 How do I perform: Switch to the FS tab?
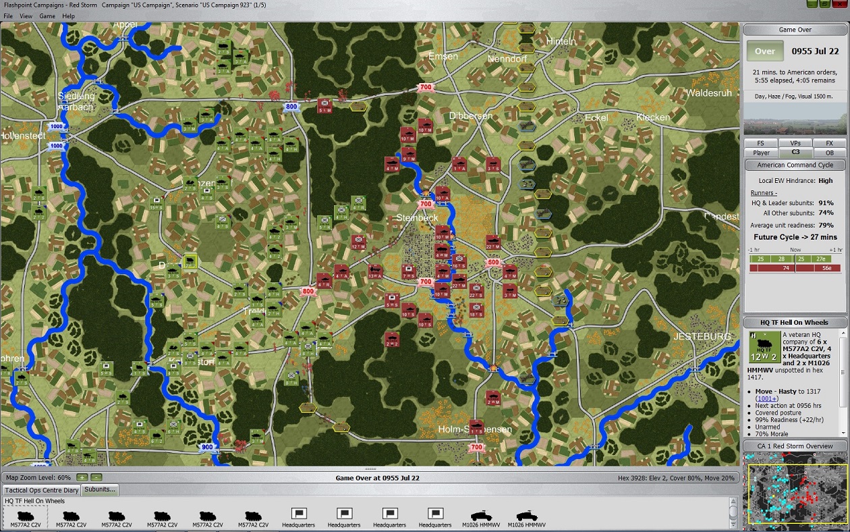coord(761,143)
